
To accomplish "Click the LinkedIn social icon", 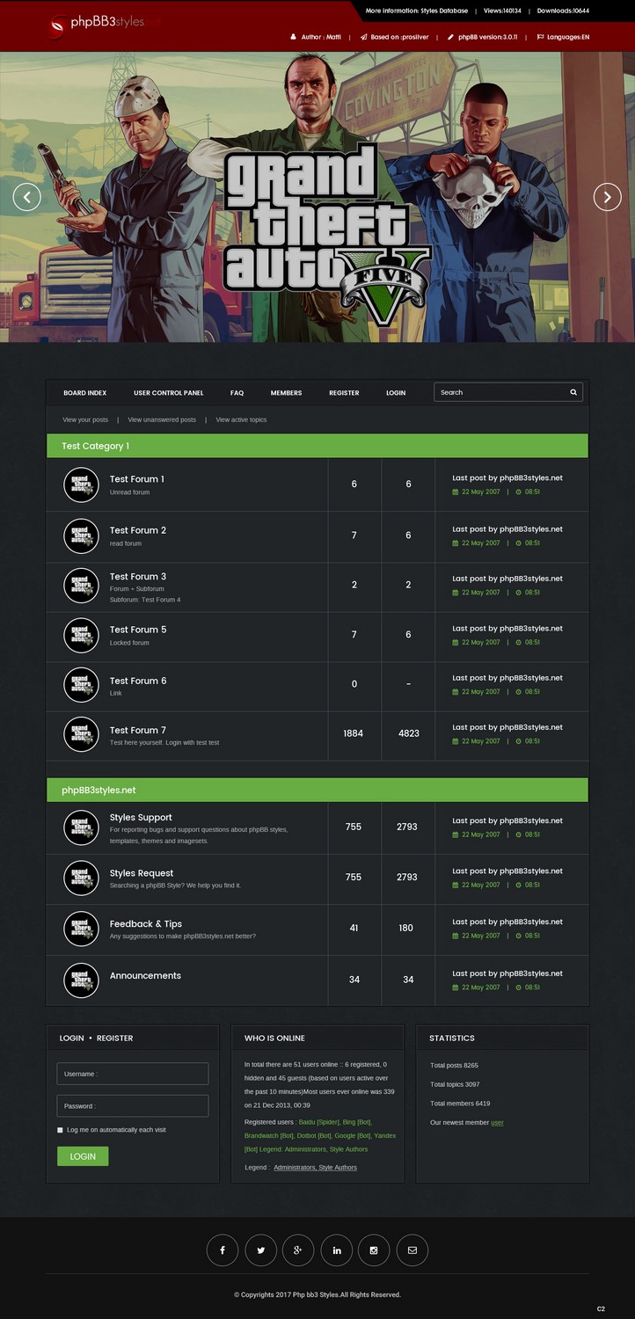I will (337, 1250).
